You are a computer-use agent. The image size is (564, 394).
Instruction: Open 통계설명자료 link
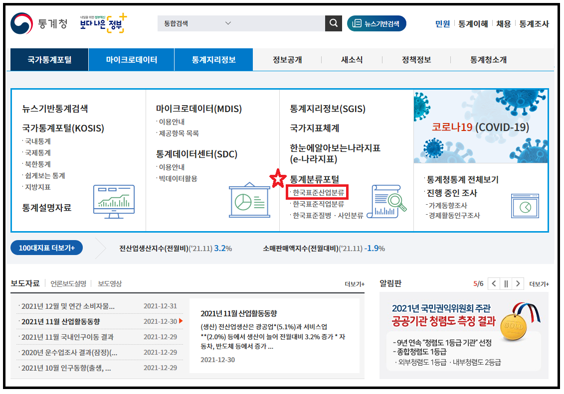tap(47, 208)
